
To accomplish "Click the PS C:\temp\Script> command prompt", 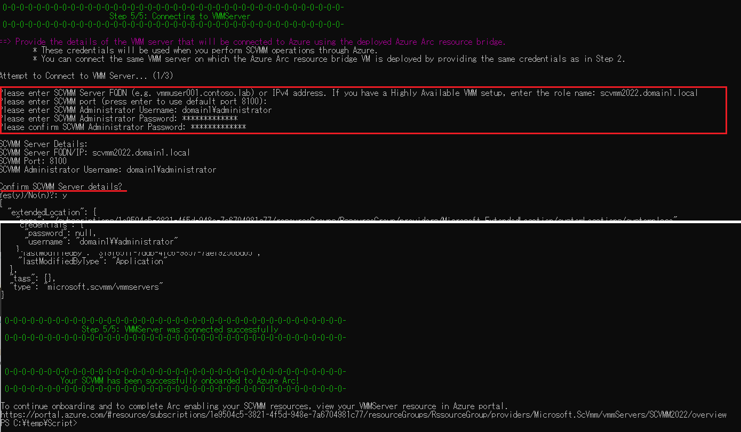I will point(39,423).
